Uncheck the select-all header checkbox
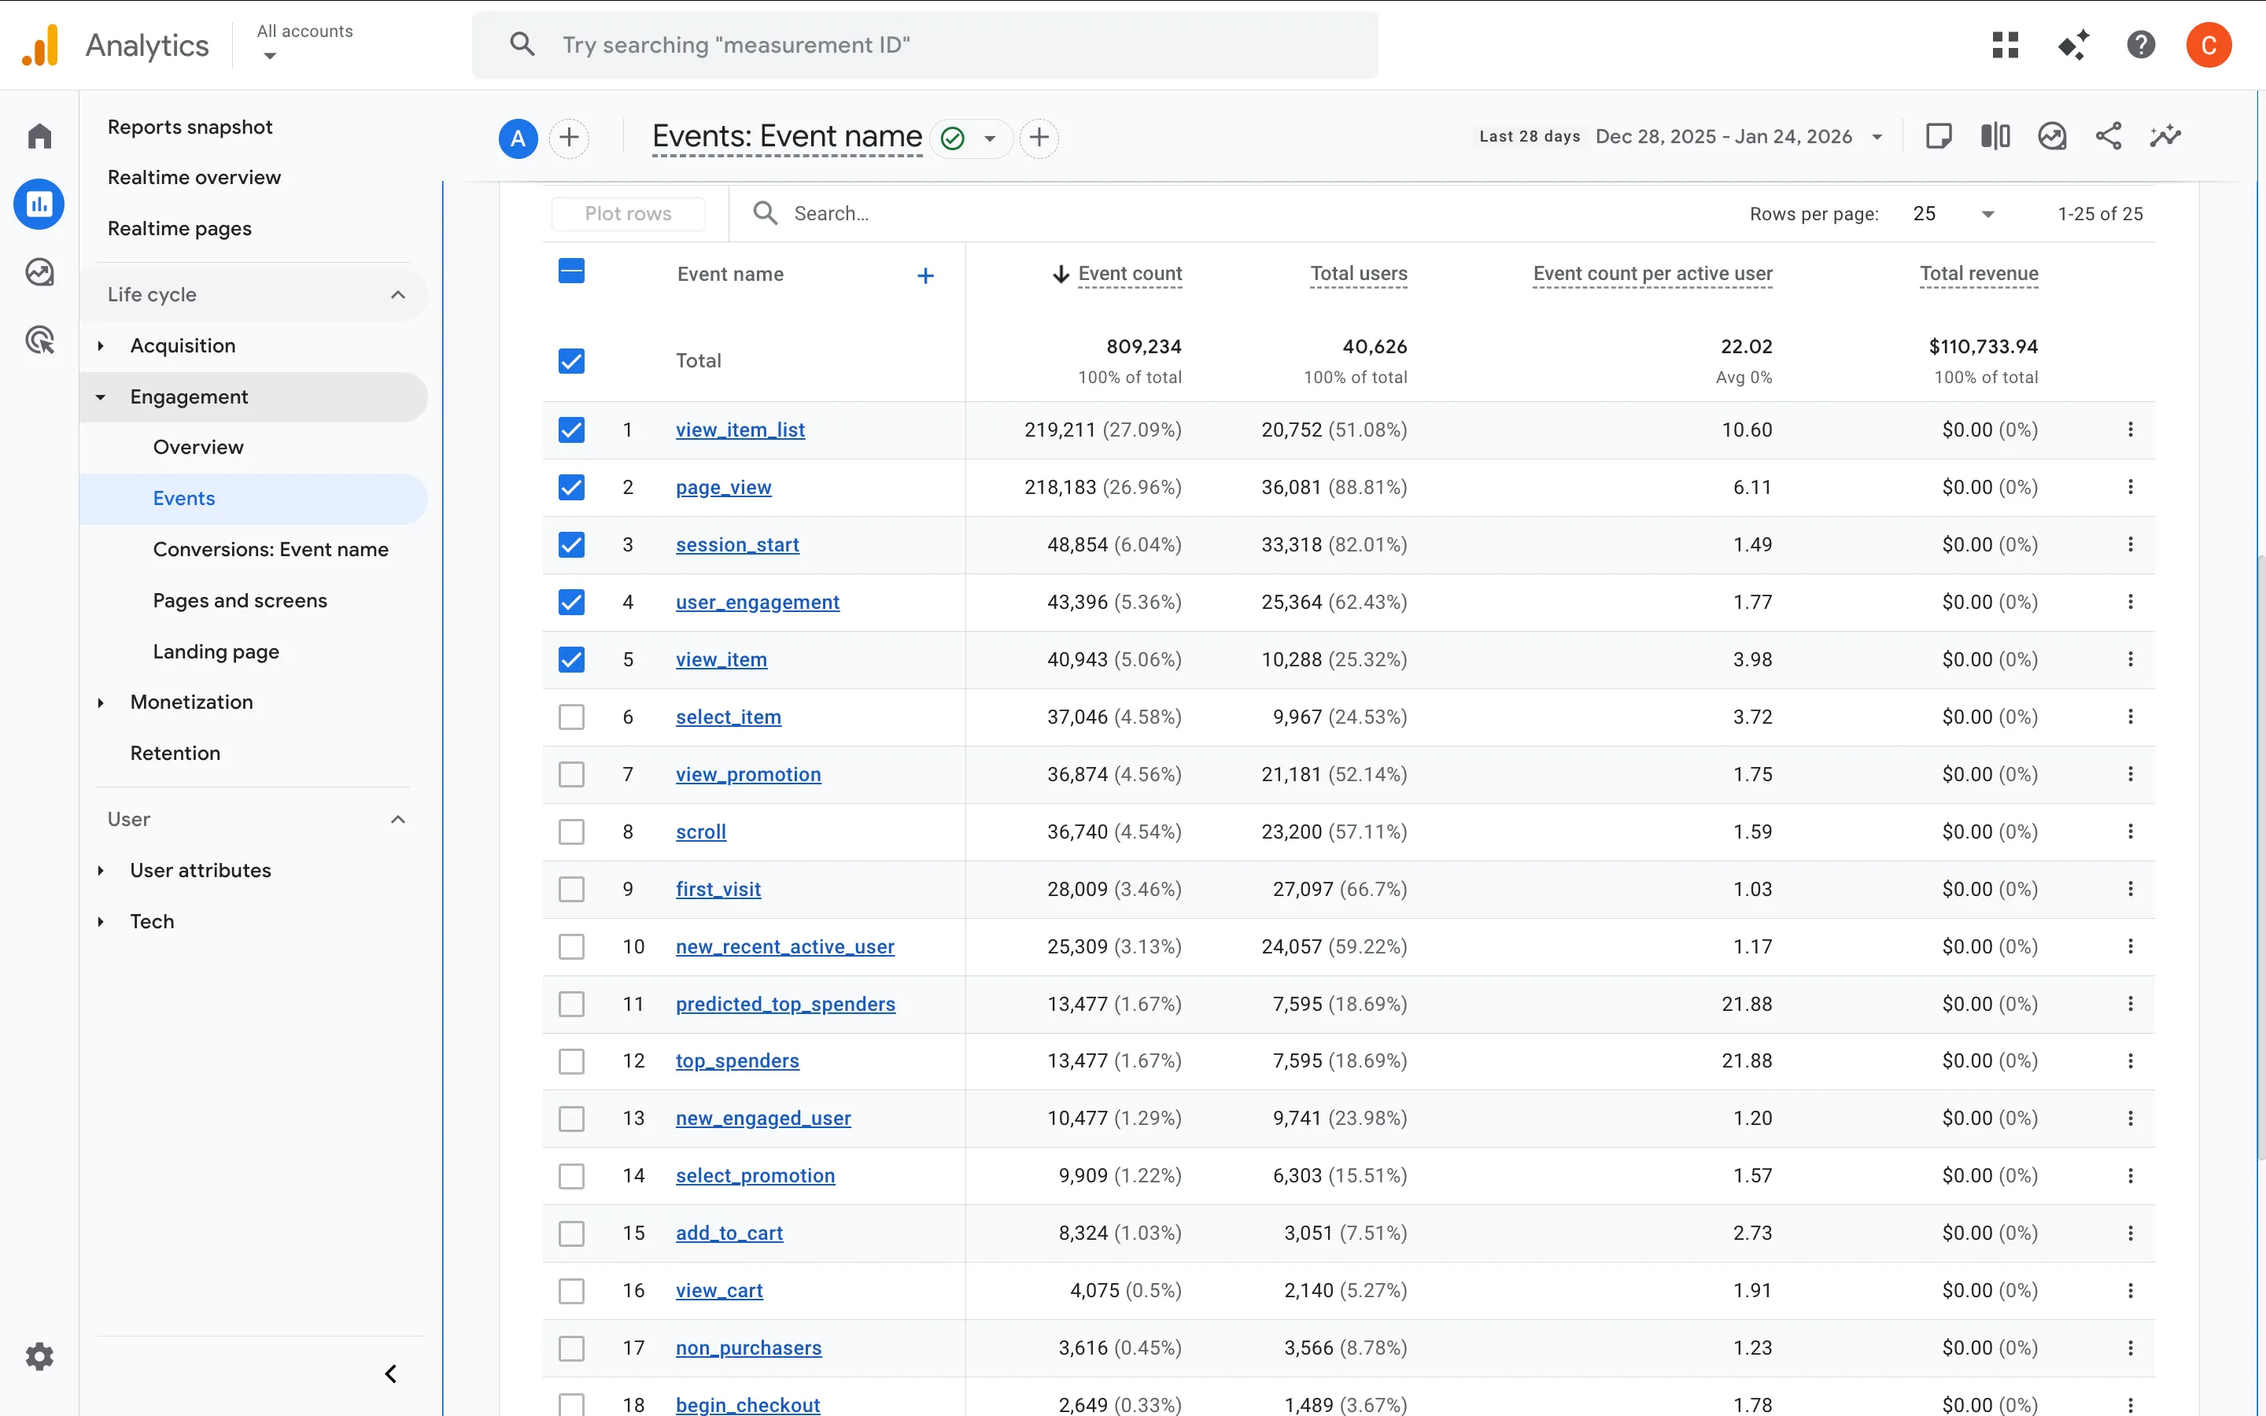The image size is (2266, 1416). (572, 271)
